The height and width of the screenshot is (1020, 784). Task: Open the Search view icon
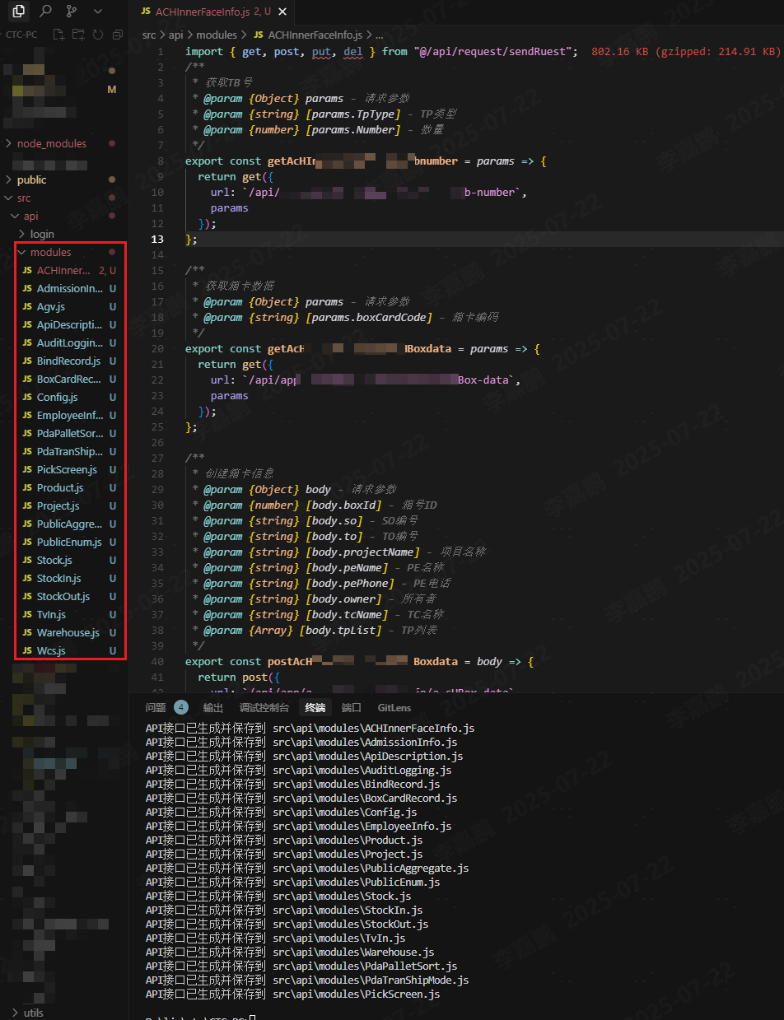(45, 12)
